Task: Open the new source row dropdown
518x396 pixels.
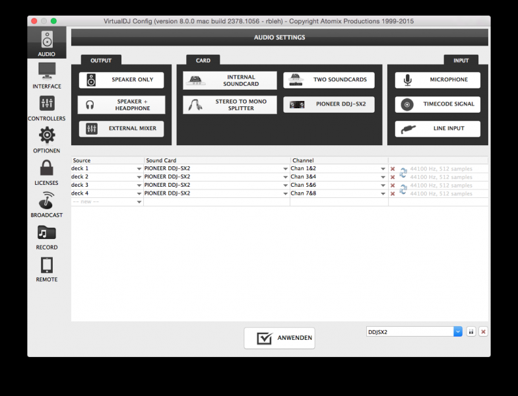Action: click(x=139, y=202)
